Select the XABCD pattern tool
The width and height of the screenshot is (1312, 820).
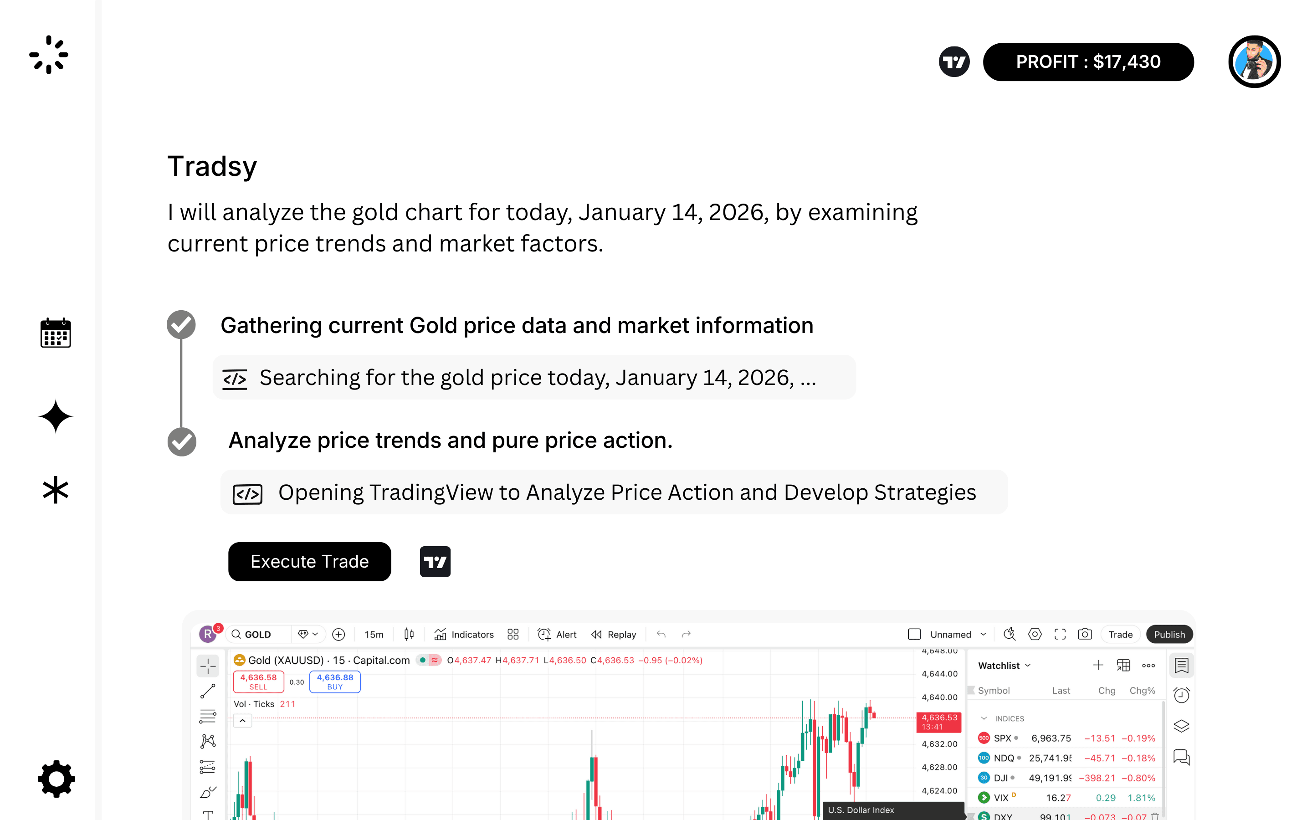point(208,741)
